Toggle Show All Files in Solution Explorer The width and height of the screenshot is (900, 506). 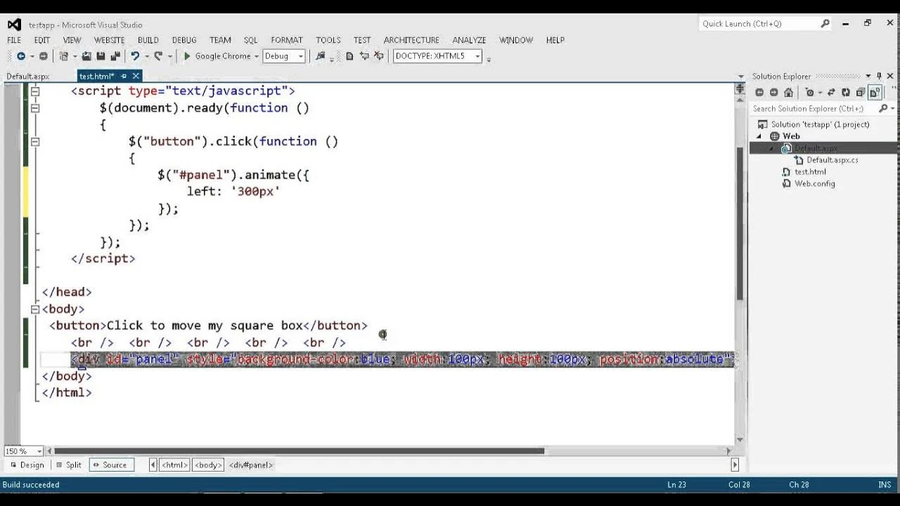pyautogui.click(x=875, y=92)
